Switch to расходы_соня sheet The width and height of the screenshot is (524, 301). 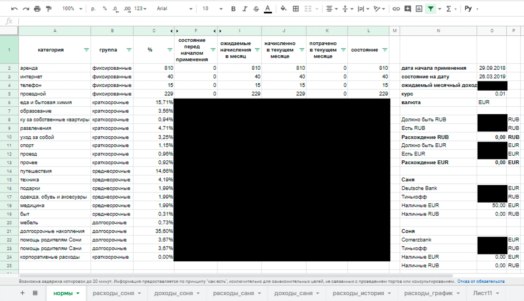point(117,293)
